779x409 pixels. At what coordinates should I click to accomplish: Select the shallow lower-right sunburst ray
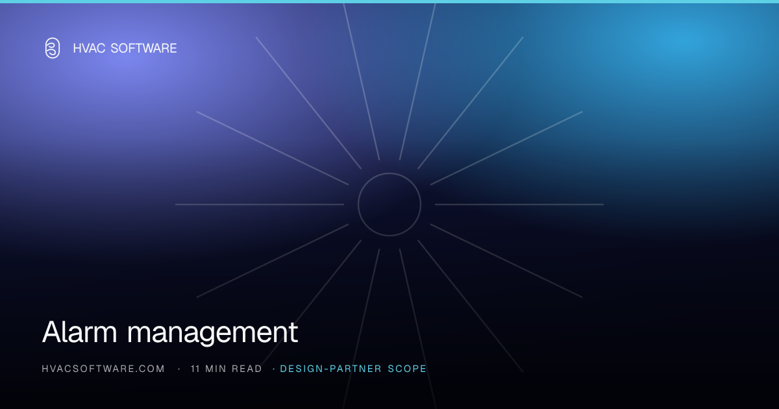coord(506,261)
